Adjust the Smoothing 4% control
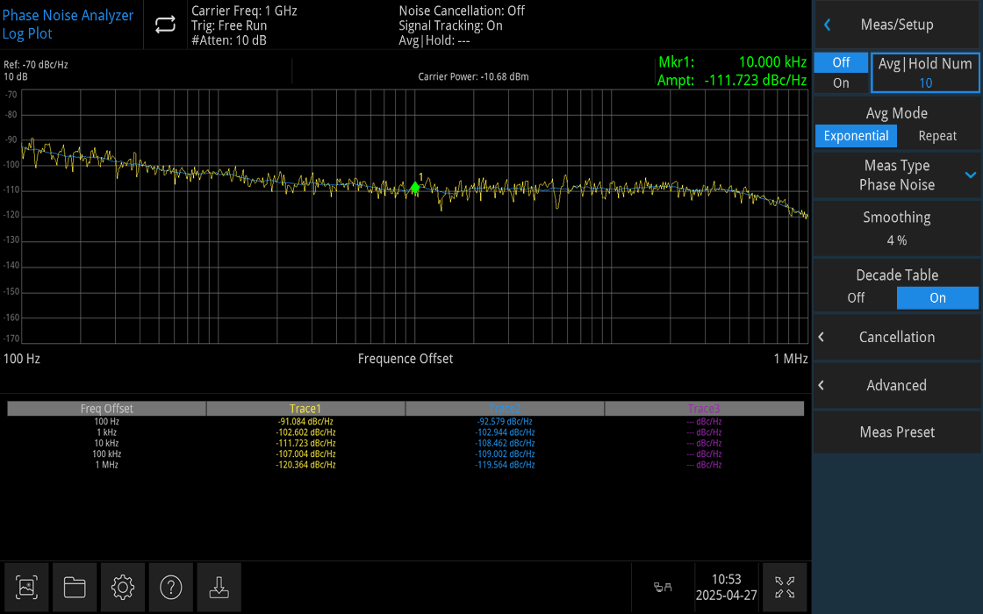Screen dimensions: 983x614 pyautogui.click(x=897, y=228)
